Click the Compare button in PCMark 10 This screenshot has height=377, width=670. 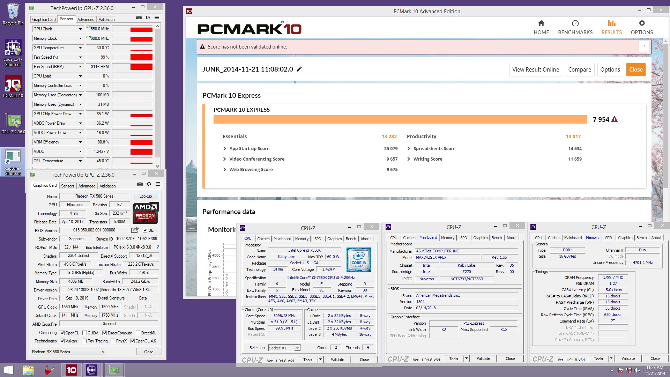(580, 69)
